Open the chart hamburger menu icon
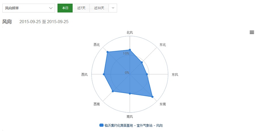Viewport: 255px width, 134px height. (x=252, y=32)
